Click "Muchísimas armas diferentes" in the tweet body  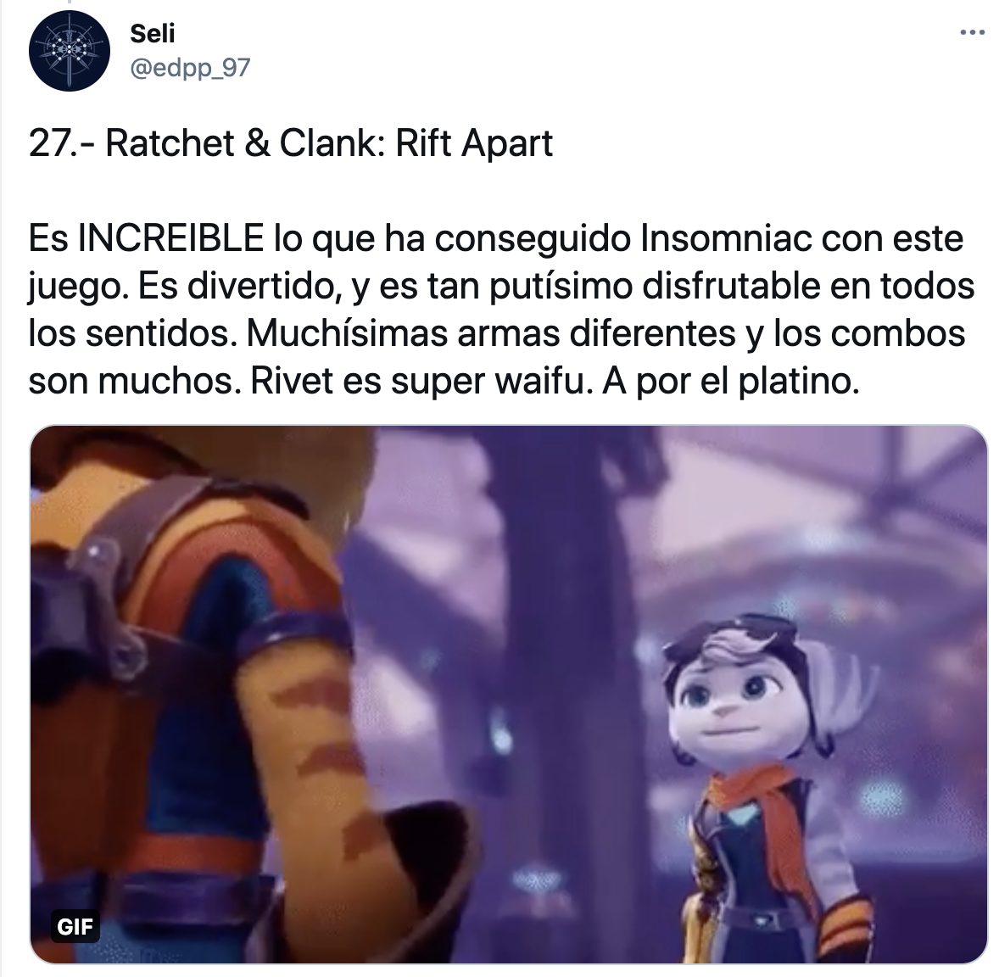tap(490, 334)
